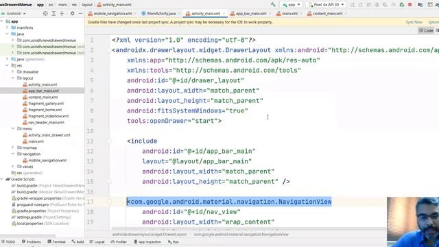This screenshot has width=439, height=247.
Task: Select gradle.properties in Gradle Scripts
Action: pyautogui.click(x=32, y=211)
